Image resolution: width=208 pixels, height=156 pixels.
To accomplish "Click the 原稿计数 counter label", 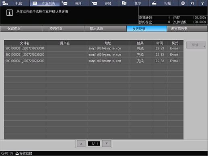I will tap(146, 18).
